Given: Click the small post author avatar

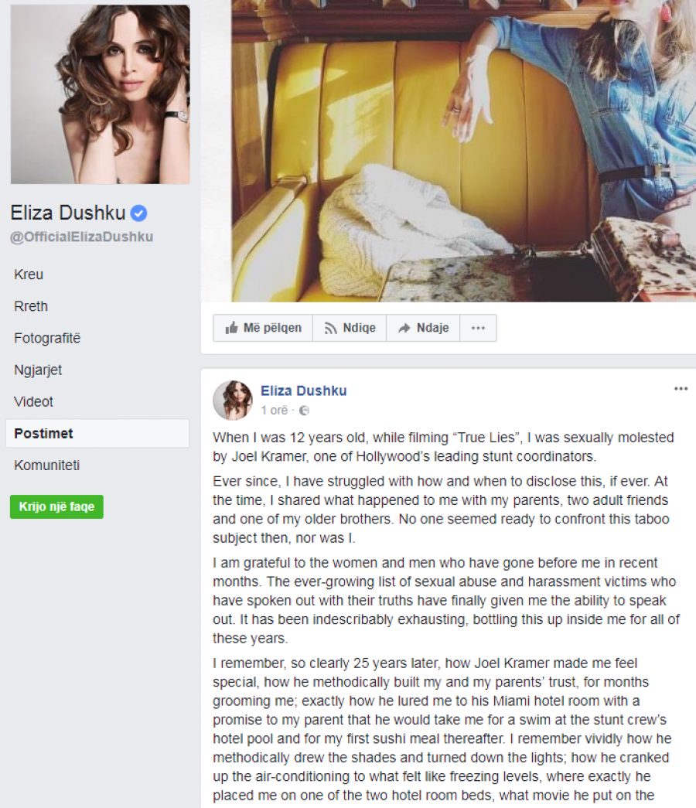Looking at the screenshot, I should coord(233,401).
